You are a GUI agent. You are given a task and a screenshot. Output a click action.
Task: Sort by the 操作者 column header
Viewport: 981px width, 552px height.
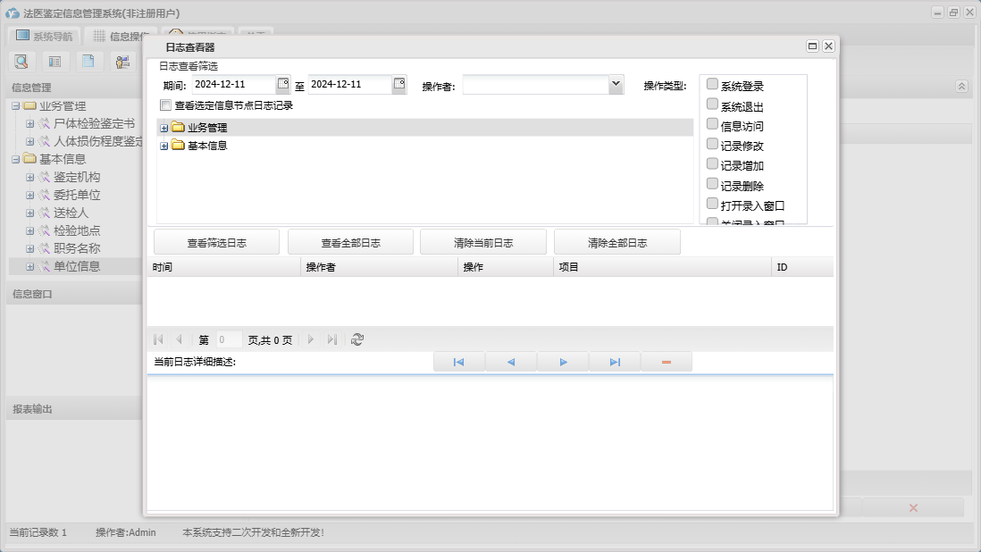point(379,267)
